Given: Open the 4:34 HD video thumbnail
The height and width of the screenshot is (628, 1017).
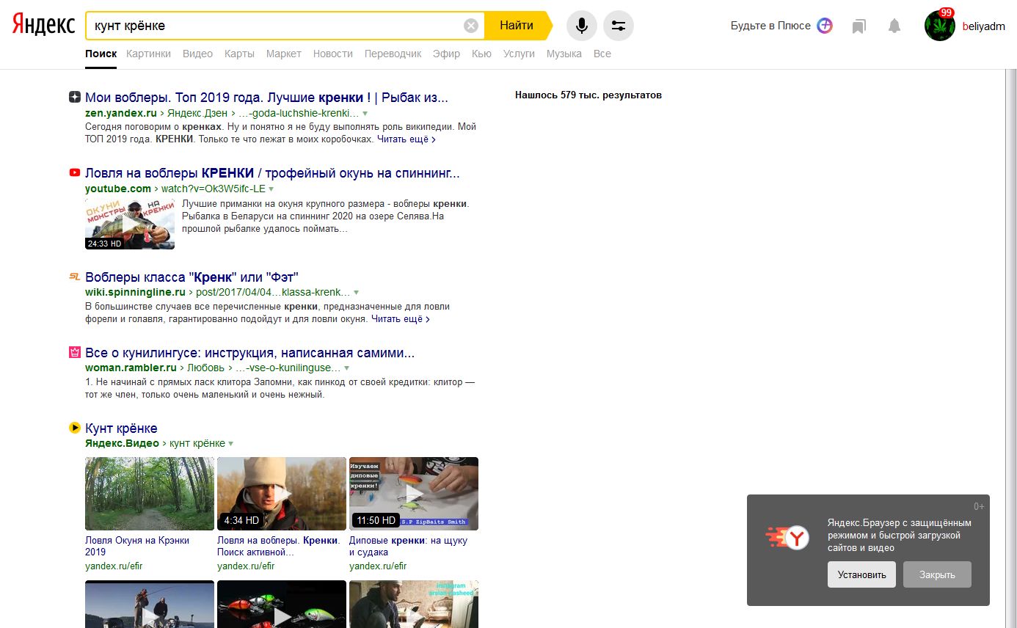Looking at the screenshot, I should pyautogui.click(x=282, y=494).
